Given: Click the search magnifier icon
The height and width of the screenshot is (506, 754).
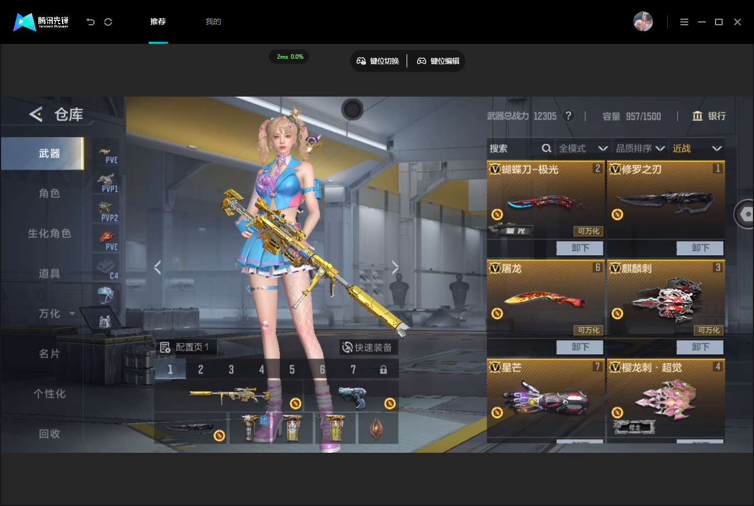Looking at the screenshot, I should pos(546,148).
